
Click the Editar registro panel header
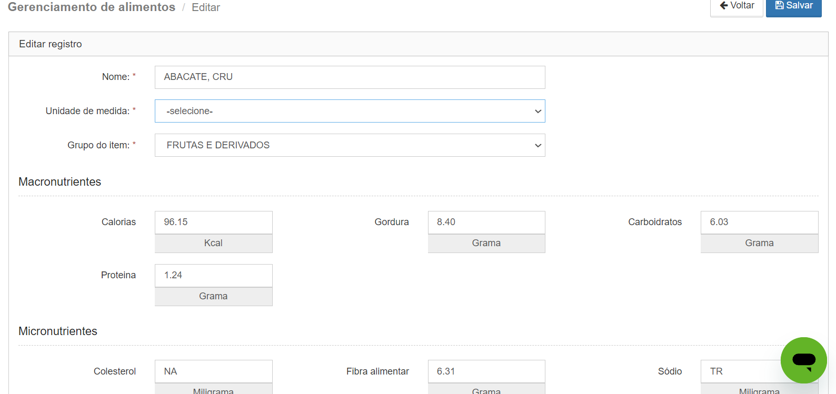(419, 44)
